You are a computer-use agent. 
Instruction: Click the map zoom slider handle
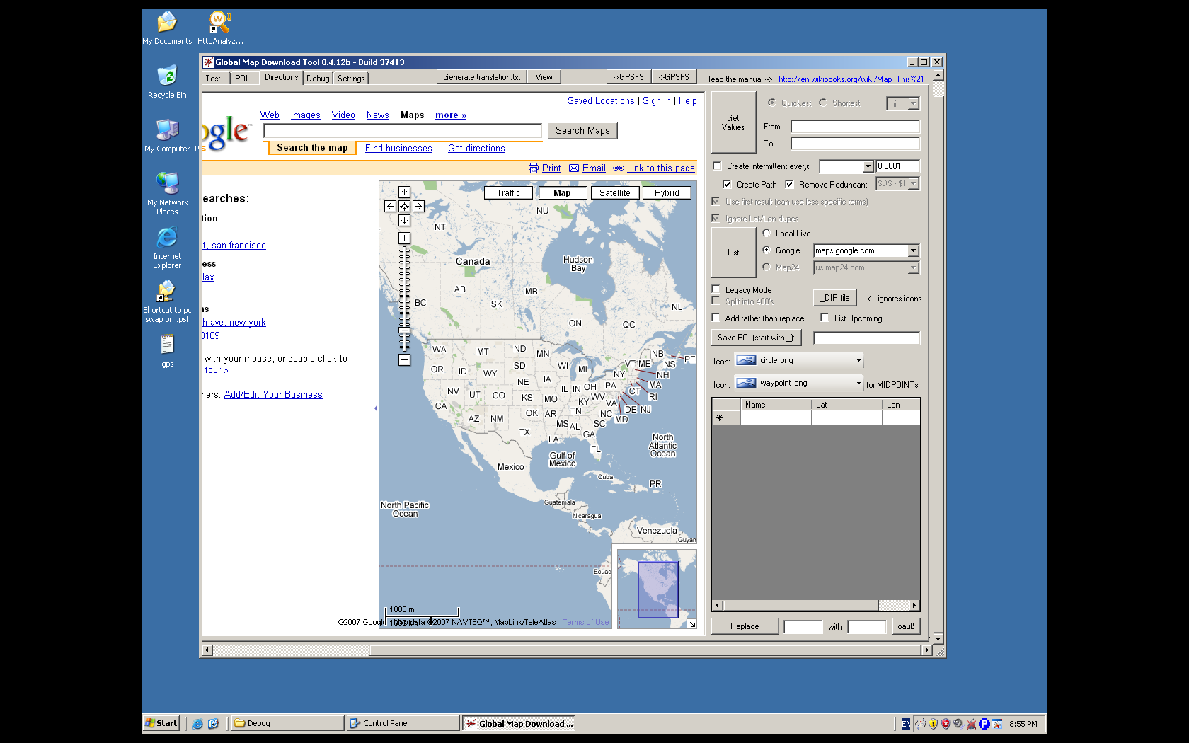404,330
